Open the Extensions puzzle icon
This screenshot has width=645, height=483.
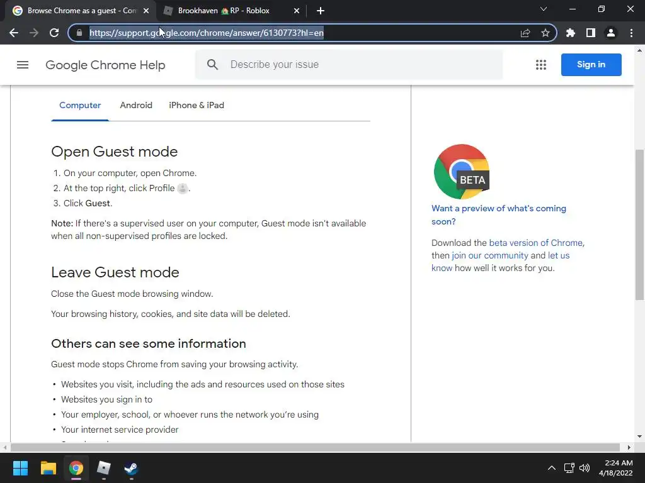tap(571, 33)
